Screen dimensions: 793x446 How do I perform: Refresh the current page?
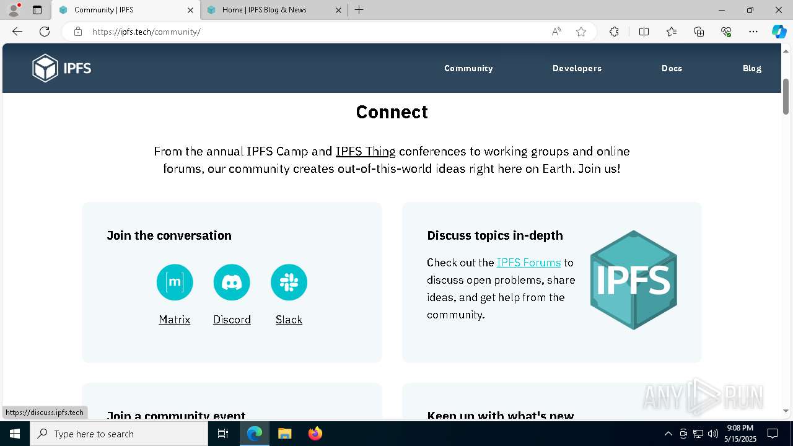(x=45, y=32)
